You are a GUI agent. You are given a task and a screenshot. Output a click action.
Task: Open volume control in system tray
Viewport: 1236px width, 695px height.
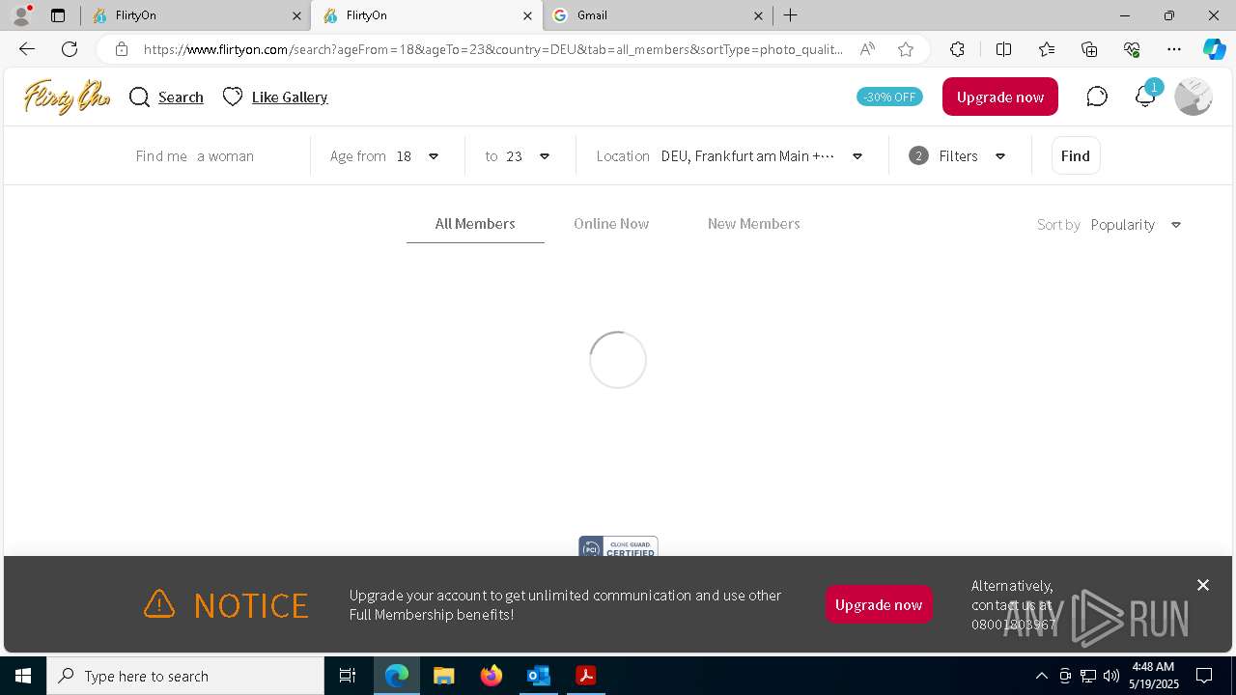click(x=1110, y=676)
